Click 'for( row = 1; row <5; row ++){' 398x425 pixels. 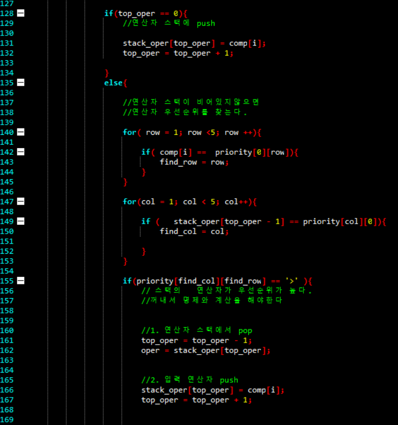click(x=192, y=133)
